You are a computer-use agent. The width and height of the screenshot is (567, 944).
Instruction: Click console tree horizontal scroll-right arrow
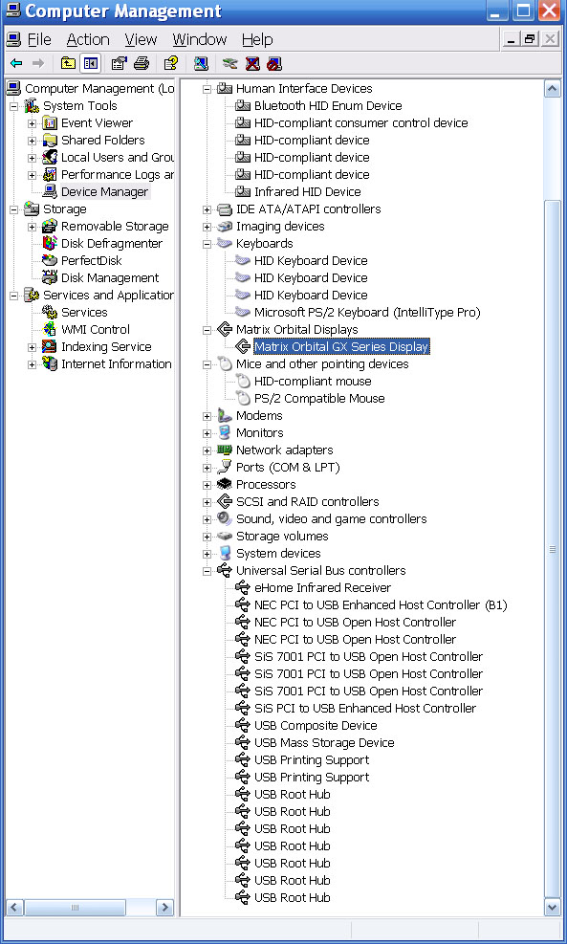point(164,908)
